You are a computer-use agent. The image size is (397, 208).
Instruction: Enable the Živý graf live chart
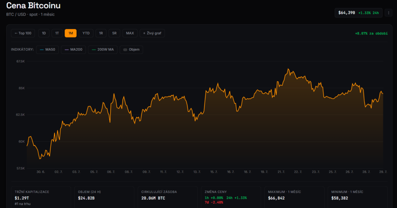(x=152, y=33)
